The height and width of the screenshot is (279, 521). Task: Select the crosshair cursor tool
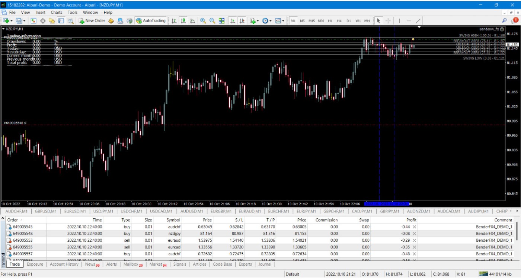click(388, 21)
